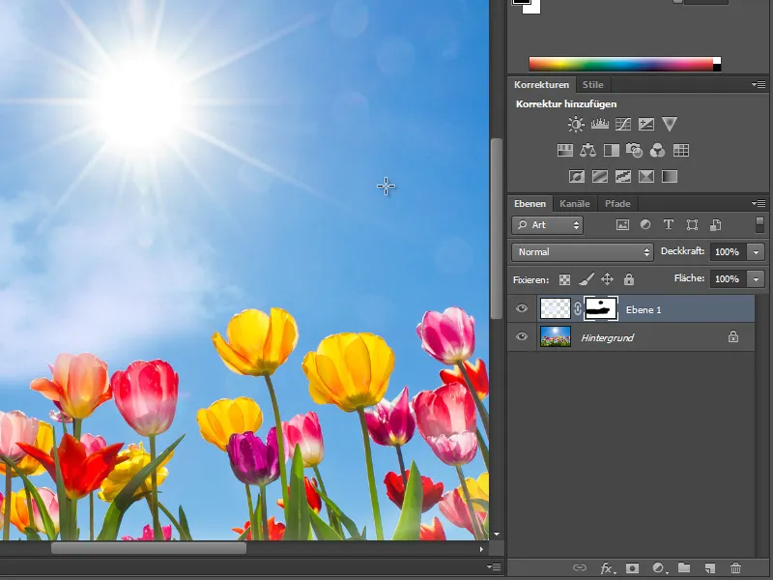Add a Photo Filter adjustment
Image resolution: width=773 pixels, height=580 pixels.
[635, 150]
